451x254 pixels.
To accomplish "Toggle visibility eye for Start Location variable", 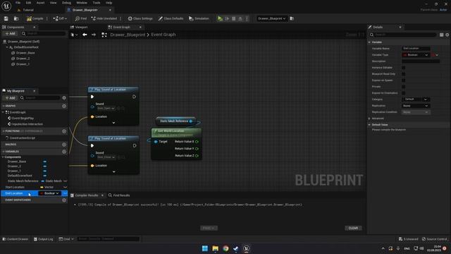I will (65, 187).
